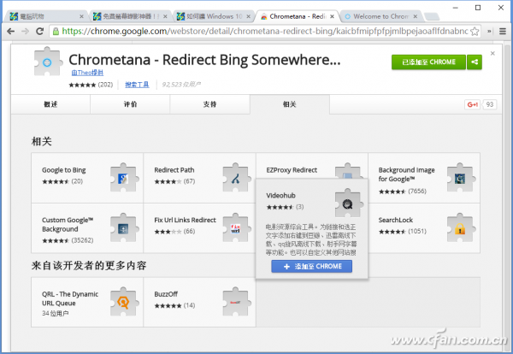The width and height of the screenshot is (513, 354).
Task: Open Background Image for Google icon
Action: point(461,178)
